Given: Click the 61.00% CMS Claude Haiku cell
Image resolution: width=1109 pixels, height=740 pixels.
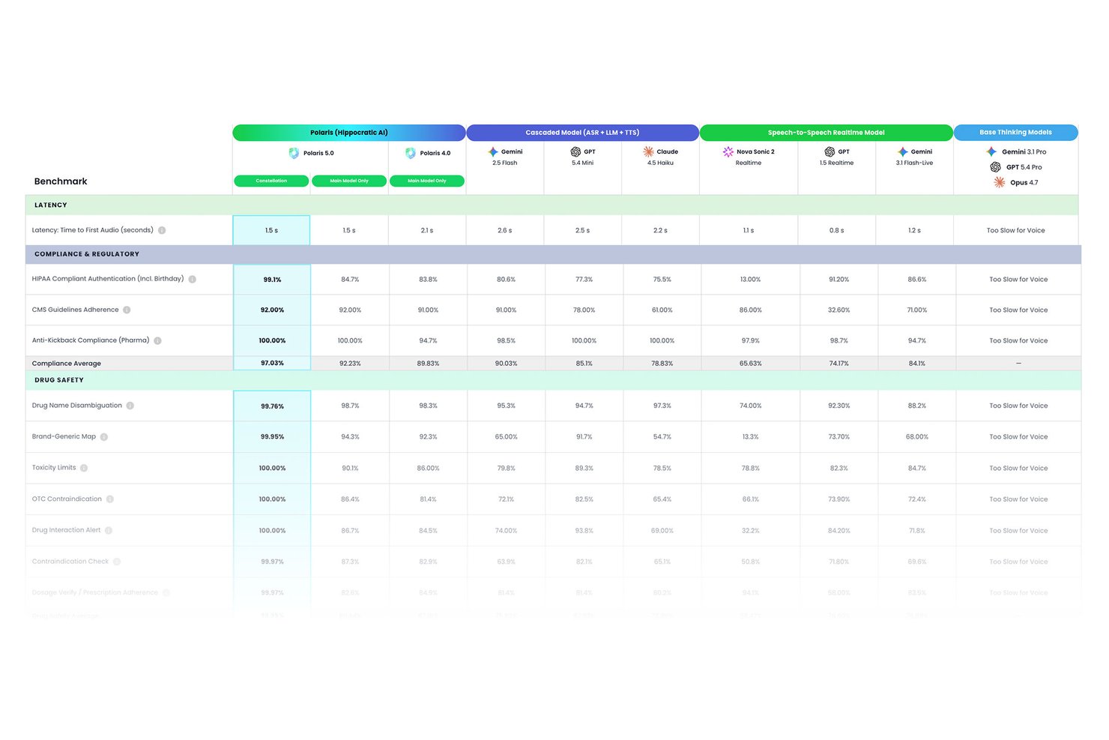Looking at the screenshot, I should [662, 310].
